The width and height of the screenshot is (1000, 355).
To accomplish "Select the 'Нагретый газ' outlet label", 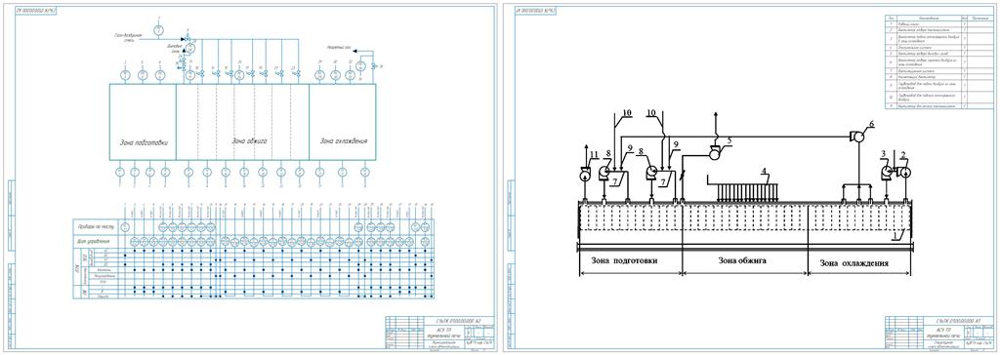I will (x=337, y=49).
